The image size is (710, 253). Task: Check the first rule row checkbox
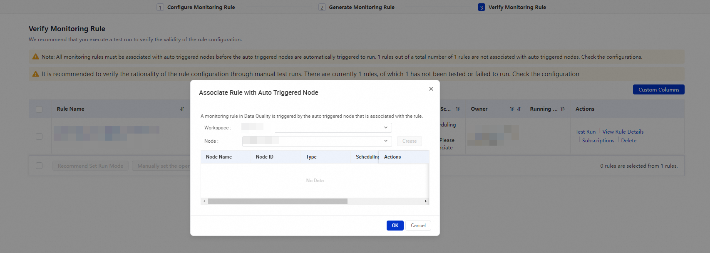click(39, 136)
